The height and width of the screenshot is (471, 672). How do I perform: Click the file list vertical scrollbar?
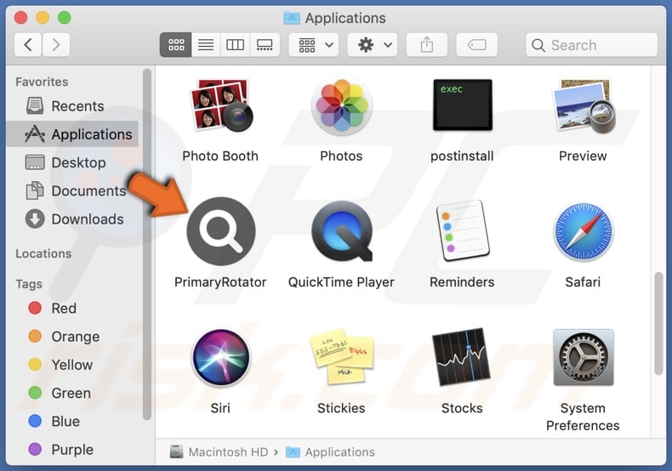(x=658, y=324)
